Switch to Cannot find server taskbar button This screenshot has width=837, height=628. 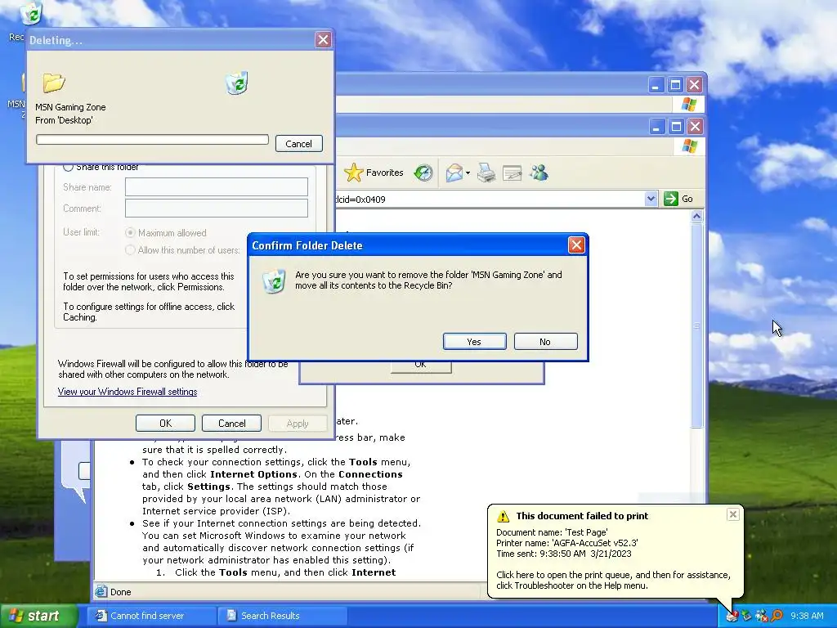[x=153, y=616]
